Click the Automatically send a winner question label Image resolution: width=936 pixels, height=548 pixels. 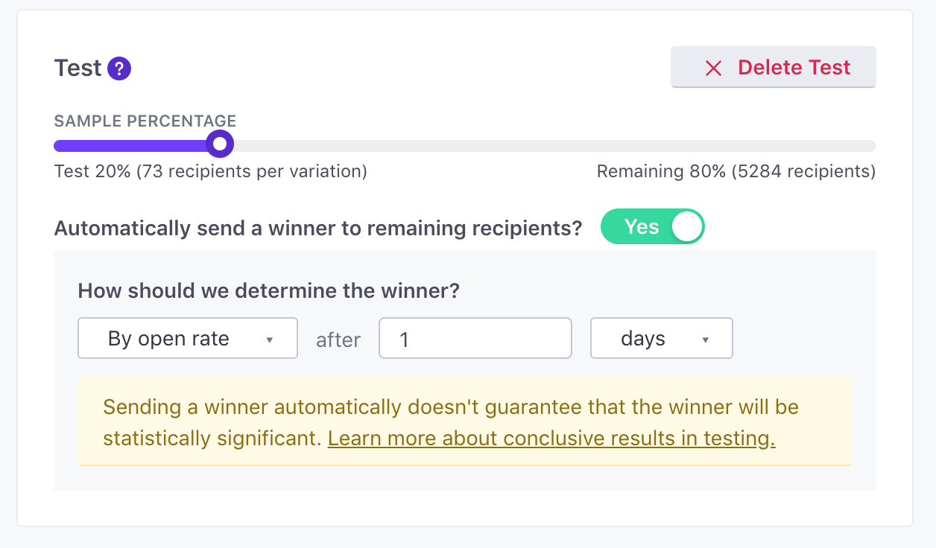(x=318, y=228)
